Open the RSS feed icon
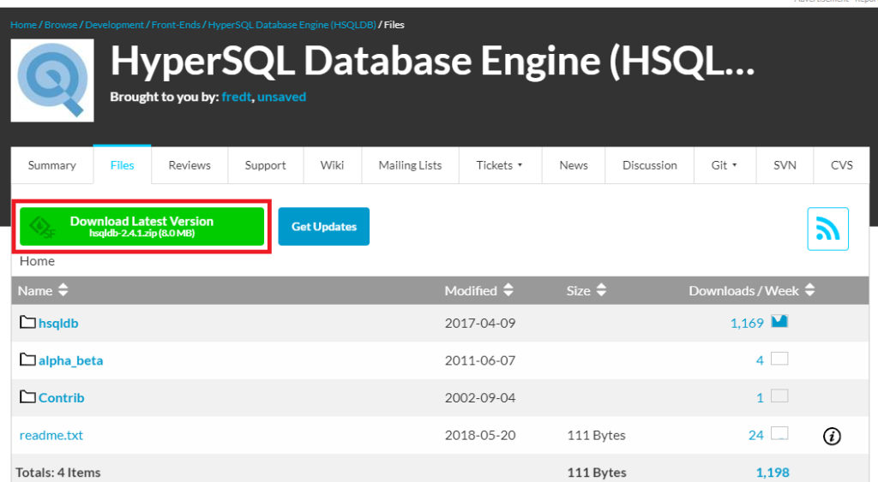 point(827,229)
